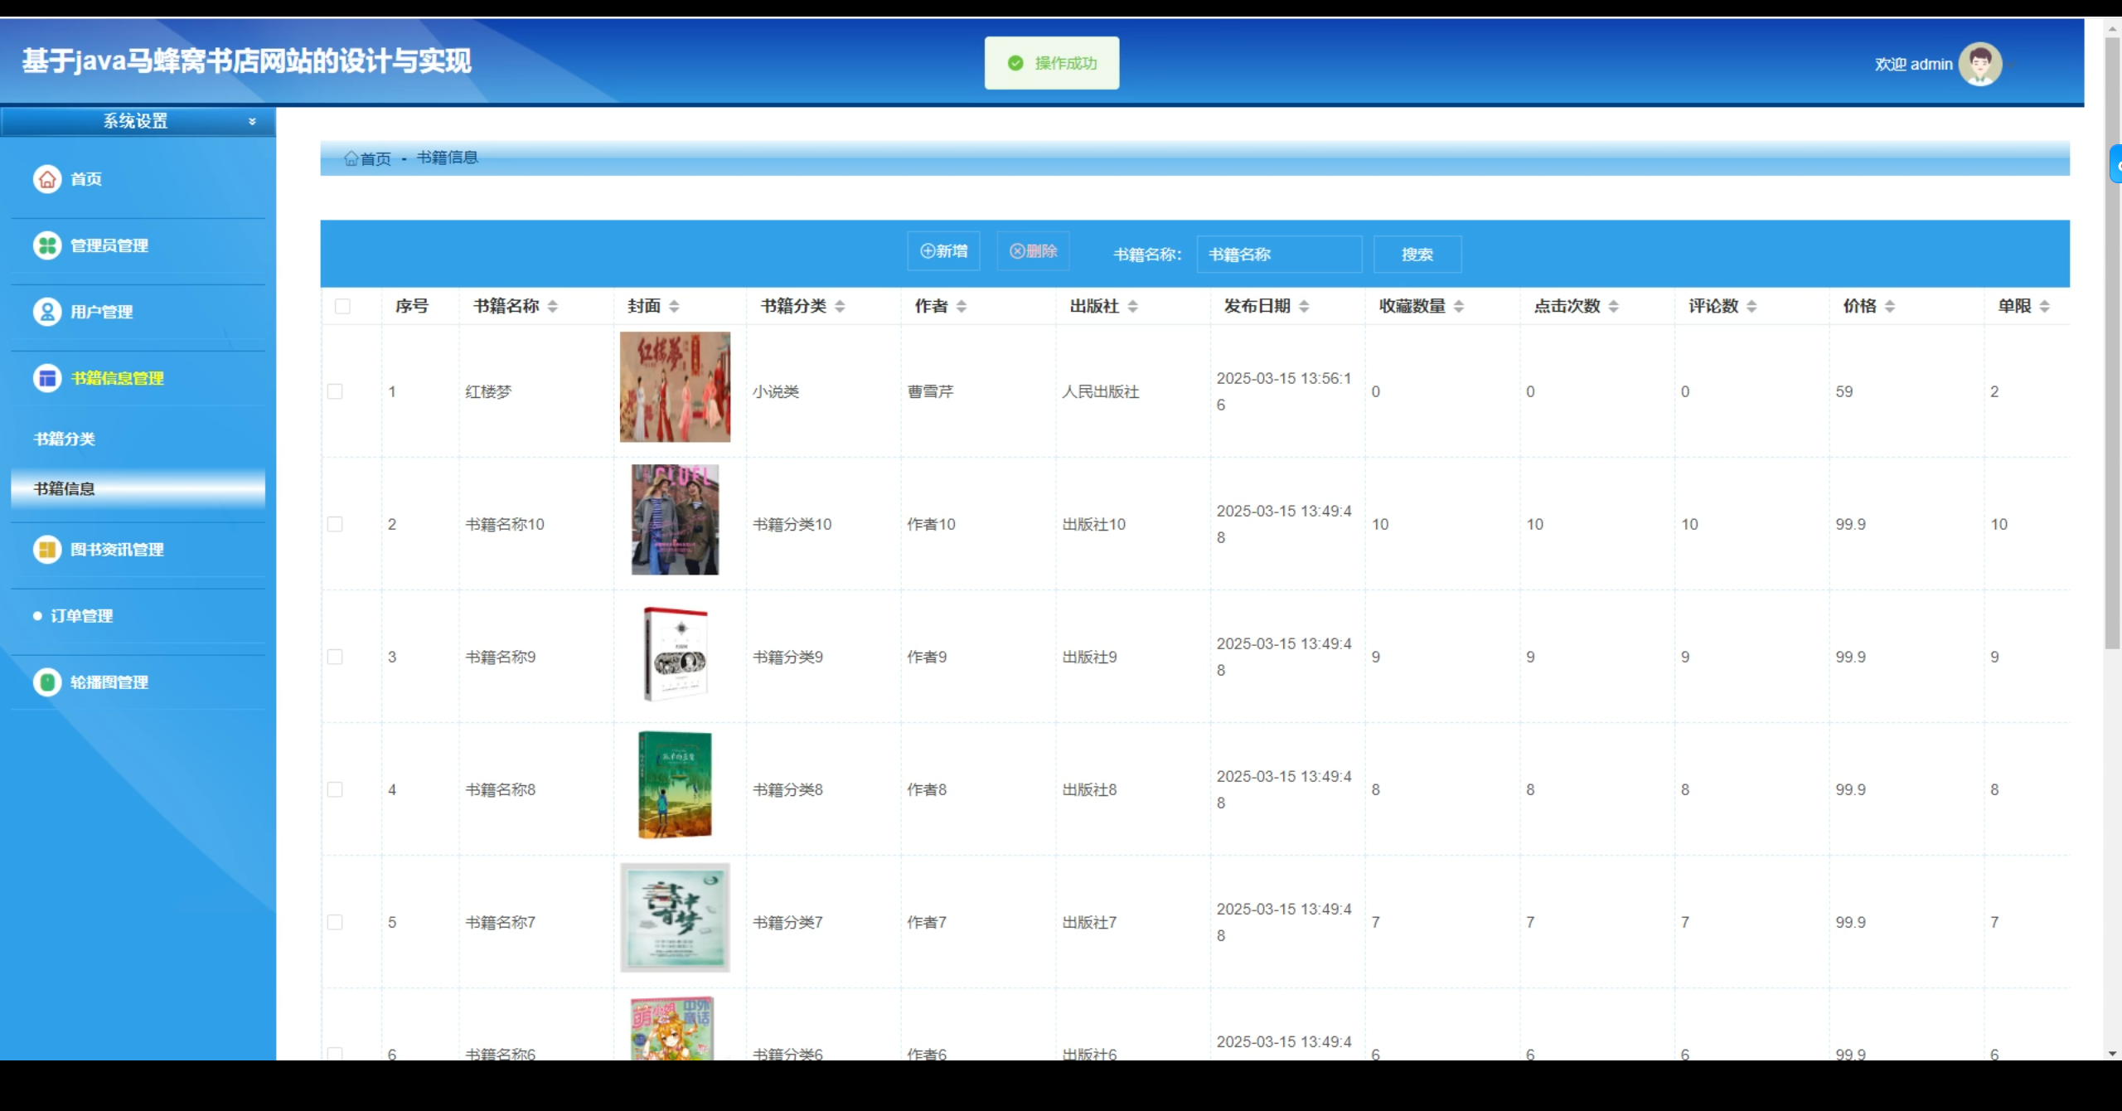This screenshot has width=2122, height=1111.
Task: Sort by 发布日期 column arrows
Action: 1304,306
